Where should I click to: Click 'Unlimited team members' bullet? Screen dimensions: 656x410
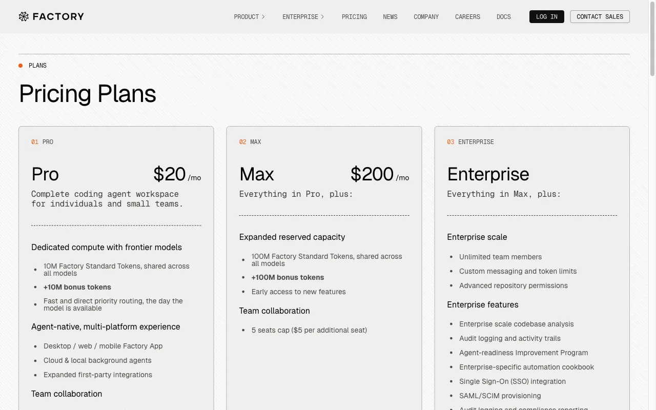500,257
